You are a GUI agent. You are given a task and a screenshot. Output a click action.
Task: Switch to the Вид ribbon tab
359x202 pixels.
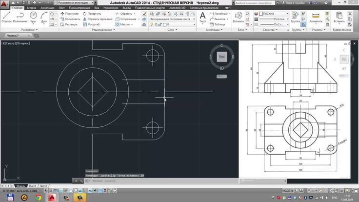tap(97, 8)
